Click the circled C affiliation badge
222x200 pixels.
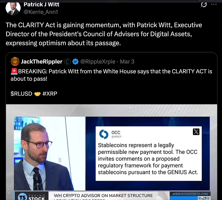(67, 62)
